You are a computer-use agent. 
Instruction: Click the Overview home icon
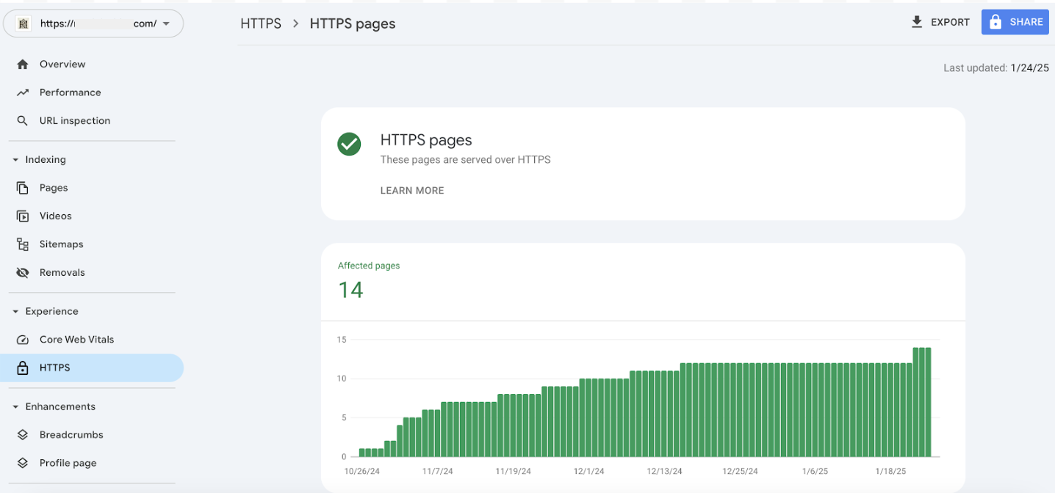point(23,65)
